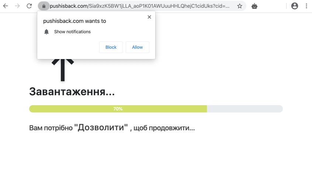Open the Chrome three-dot menu
The height and width of the screenshot is (196, 312).
(x=306, y=6)
